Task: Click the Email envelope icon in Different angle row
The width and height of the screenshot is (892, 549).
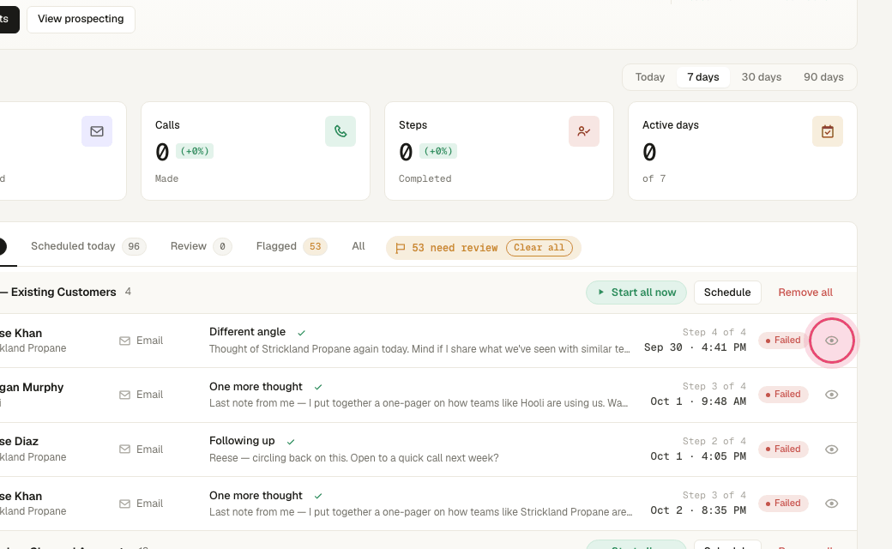Action: (x=124, y=341)
